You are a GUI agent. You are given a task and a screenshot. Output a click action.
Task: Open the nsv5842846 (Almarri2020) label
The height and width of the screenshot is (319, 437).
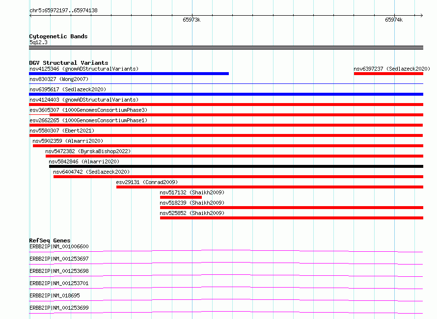84,161
